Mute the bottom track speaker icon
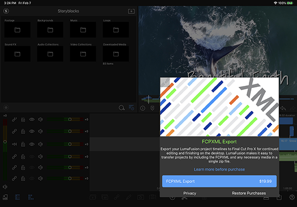The image size is (297, 207). [40, 178]
